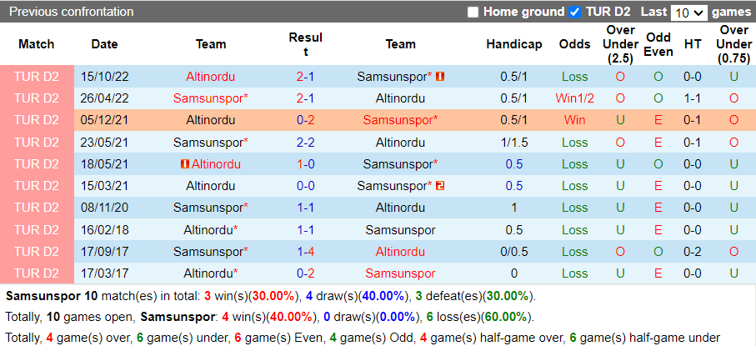Open the 2-2 result of 23/05/21 match

(x=306, y=143)
